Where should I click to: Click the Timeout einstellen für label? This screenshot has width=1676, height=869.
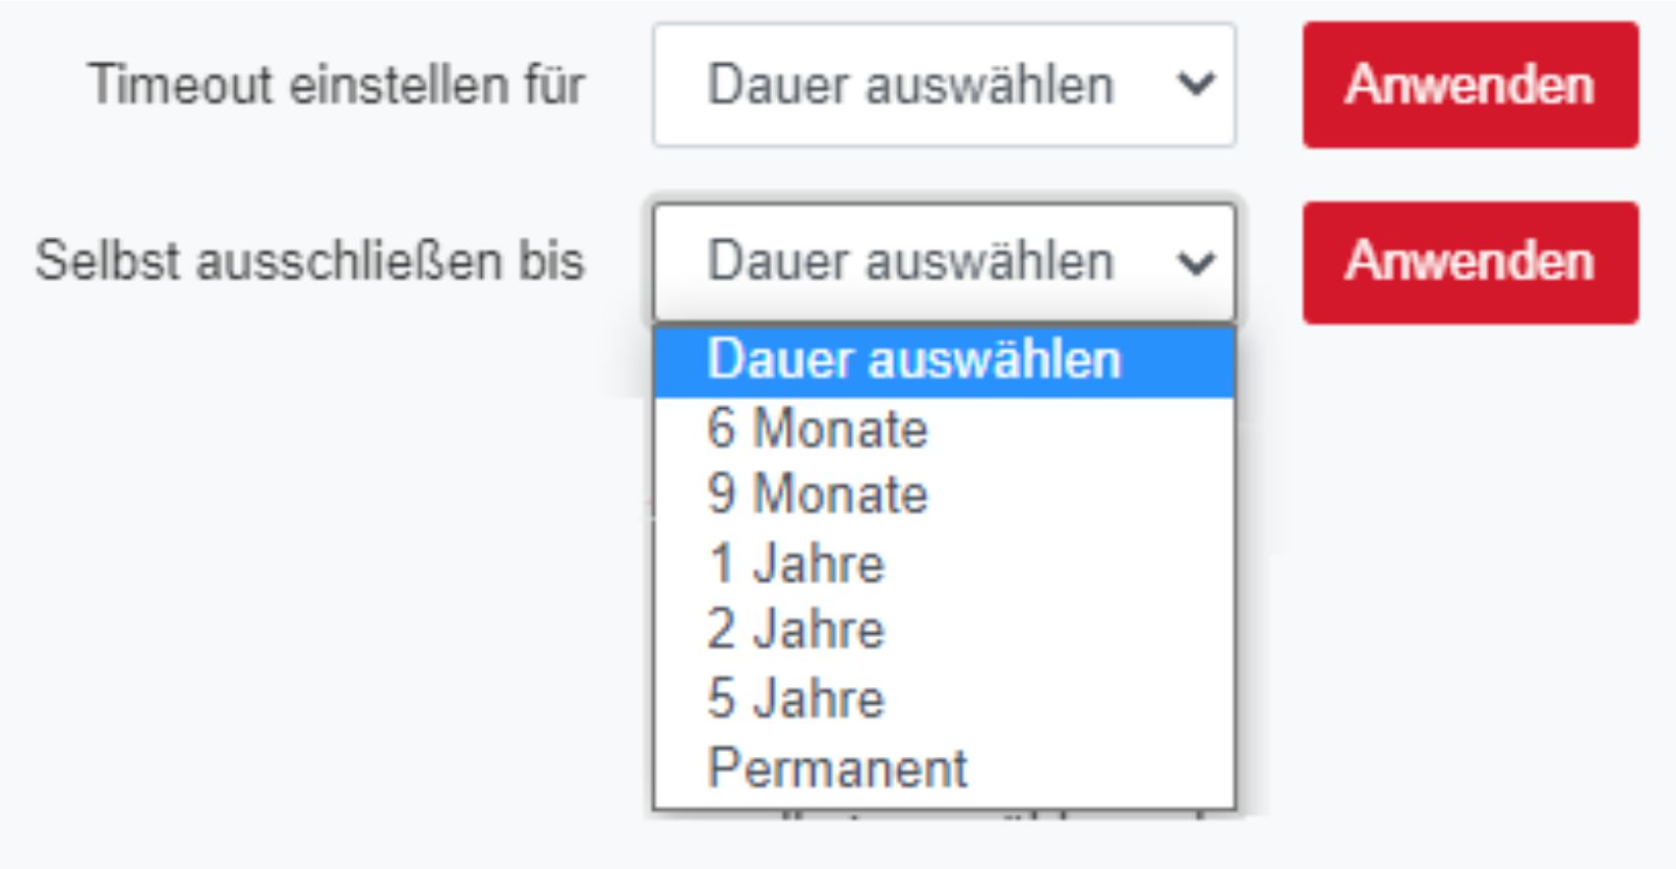click(336, 85)
